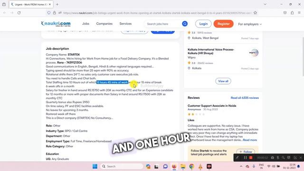Open the Companies menu

point(104,24)
